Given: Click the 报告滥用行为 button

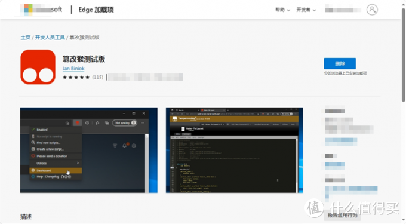Looking at the screenshot, I should (342, 215).
